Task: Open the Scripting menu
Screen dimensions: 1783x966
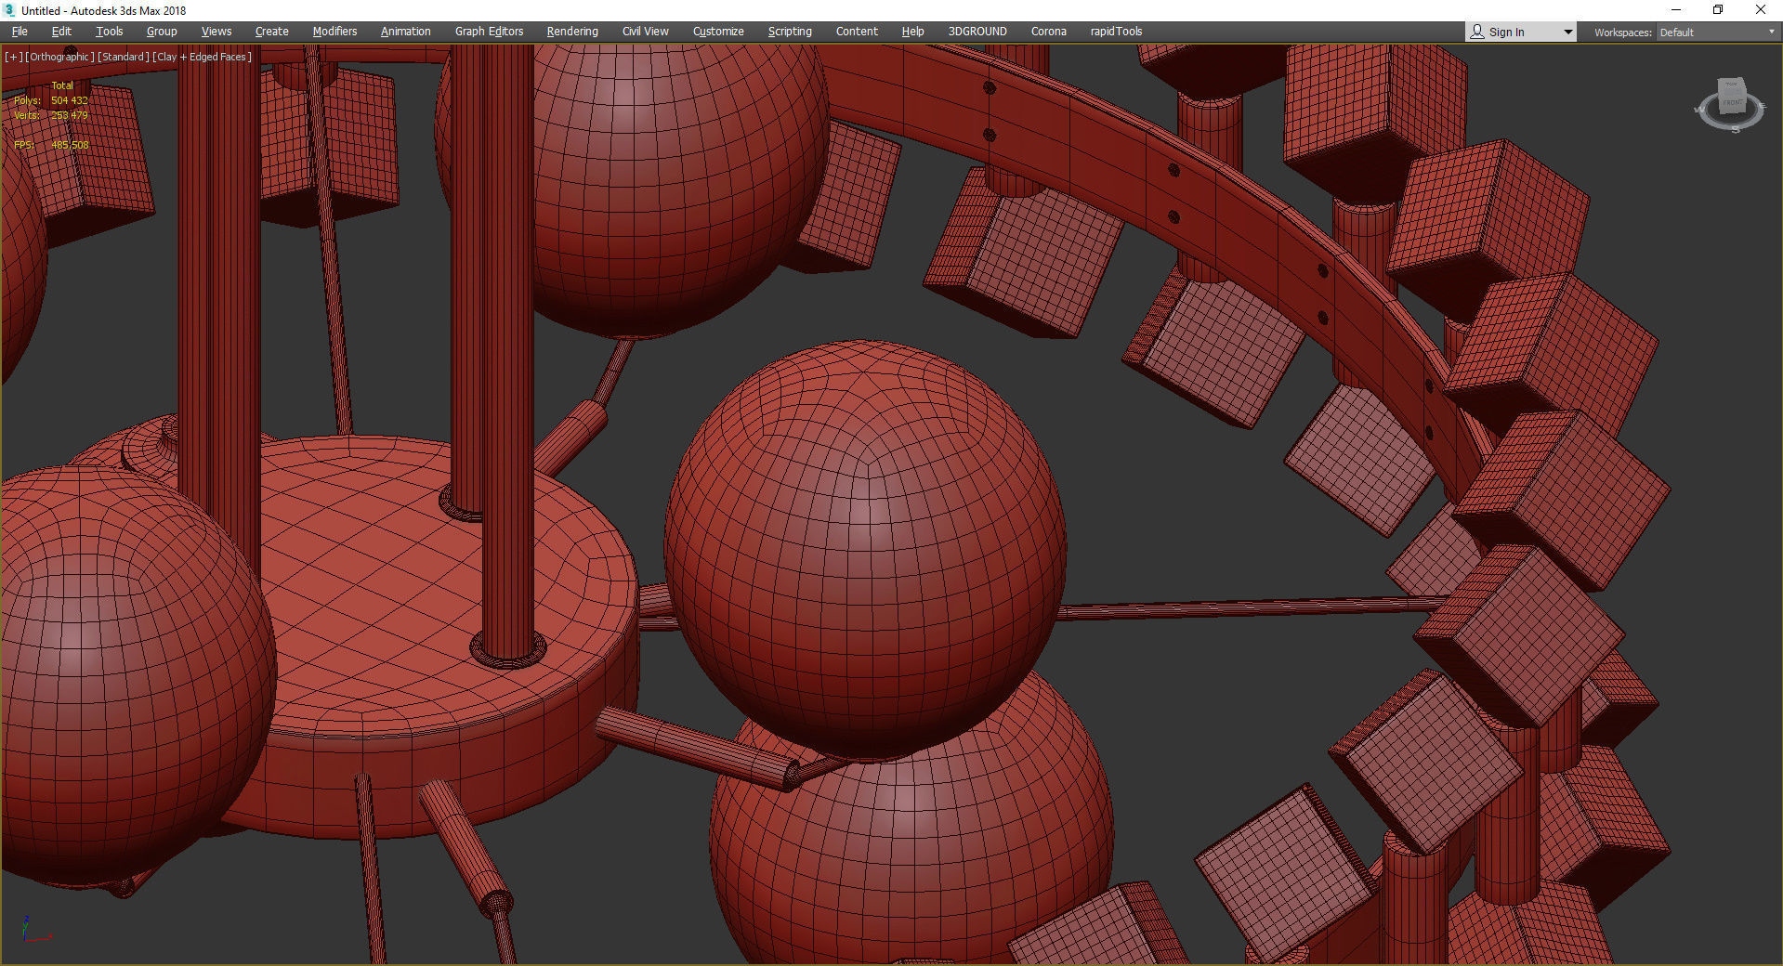Action: pyautogui.click(x=790, y=32)
